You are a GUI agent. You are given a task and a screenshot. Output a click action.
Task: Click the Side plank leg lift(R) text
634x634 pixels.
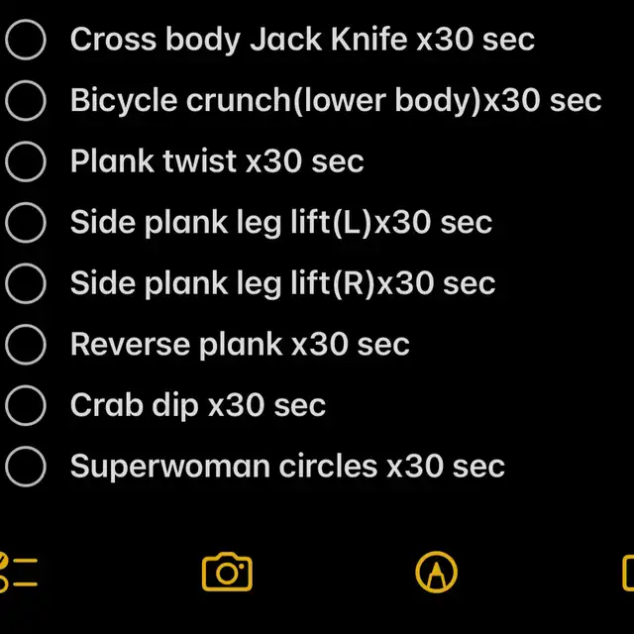coord(282,284)
